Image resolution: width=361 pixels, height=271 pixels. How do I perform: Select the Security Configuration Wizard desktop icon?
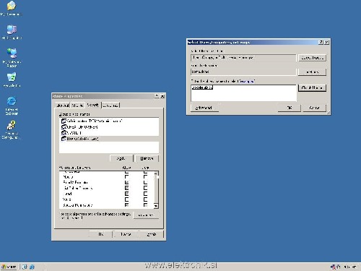click(11, 130)
